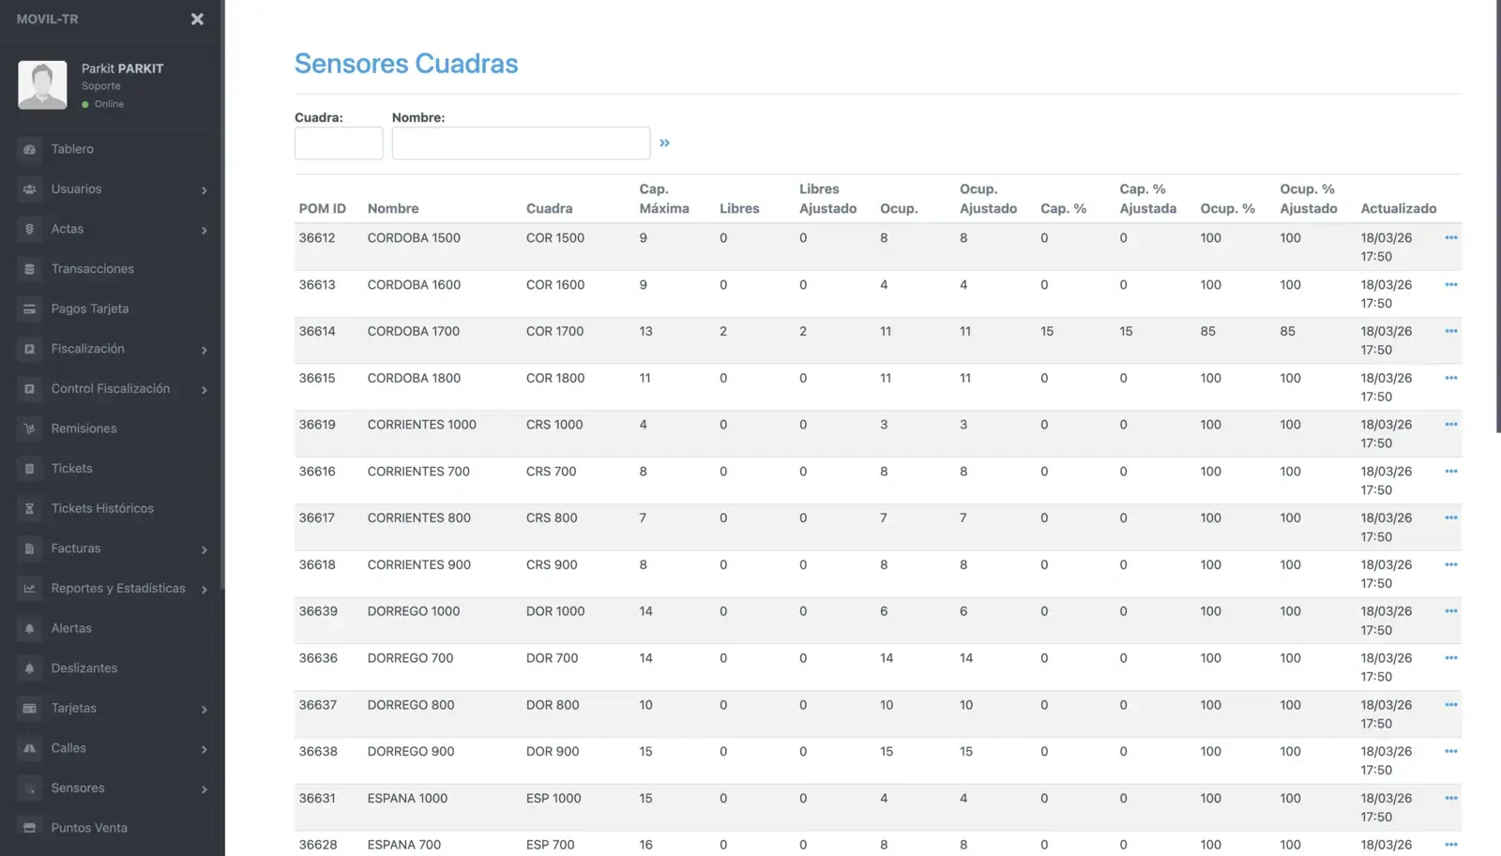Open row actions for CORDOBA 1700
The image size is (1501, 856).
click(1451, 331)
